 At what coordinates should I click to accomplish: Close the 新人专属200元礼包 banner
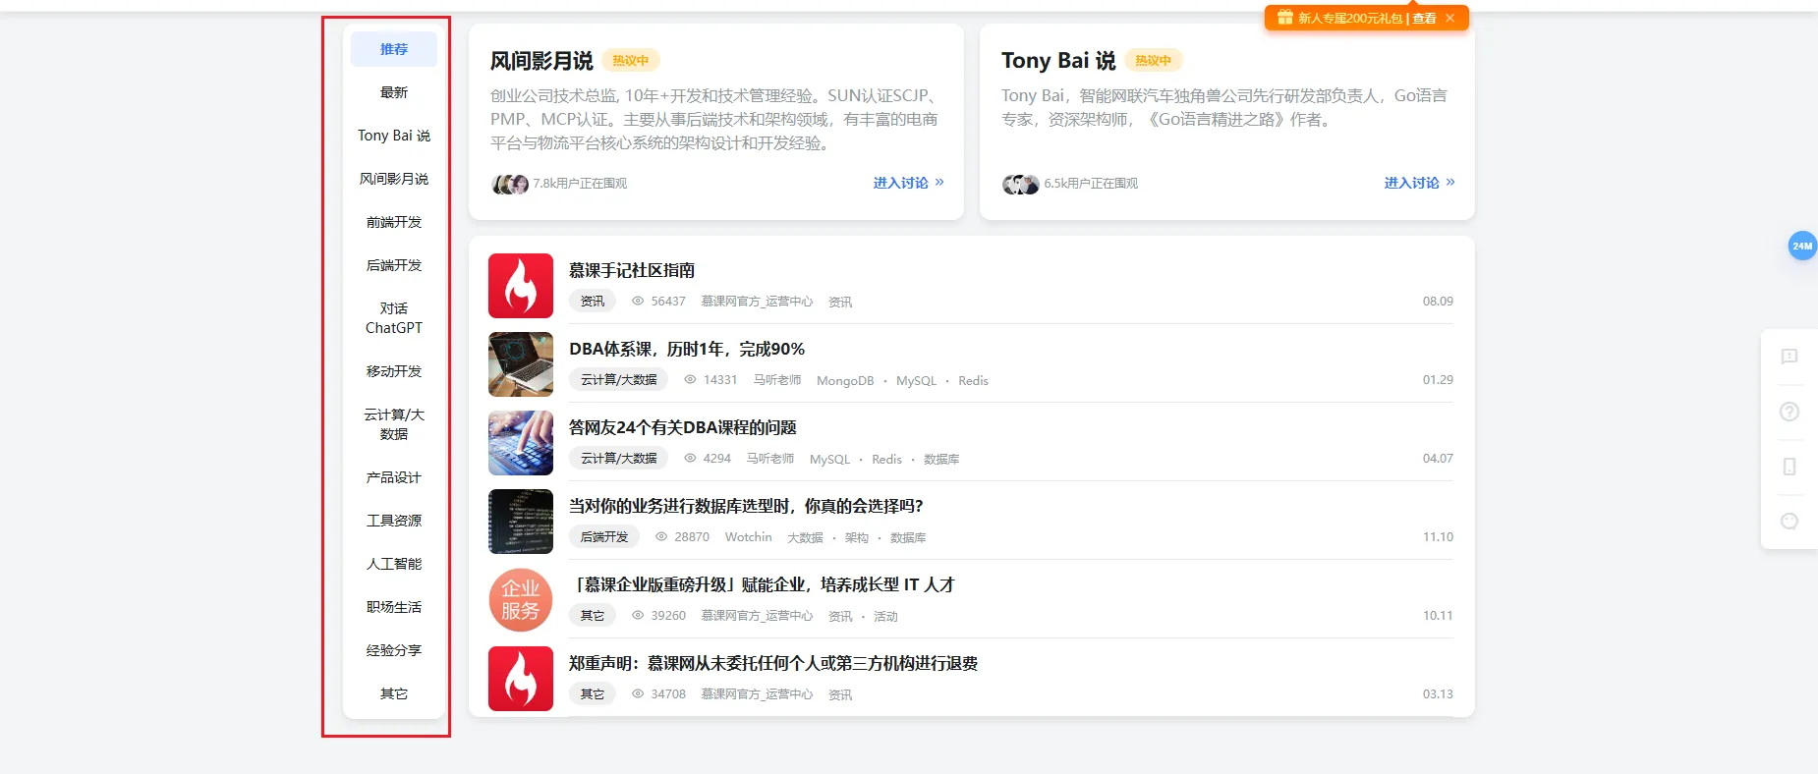tap(1449, 18)
